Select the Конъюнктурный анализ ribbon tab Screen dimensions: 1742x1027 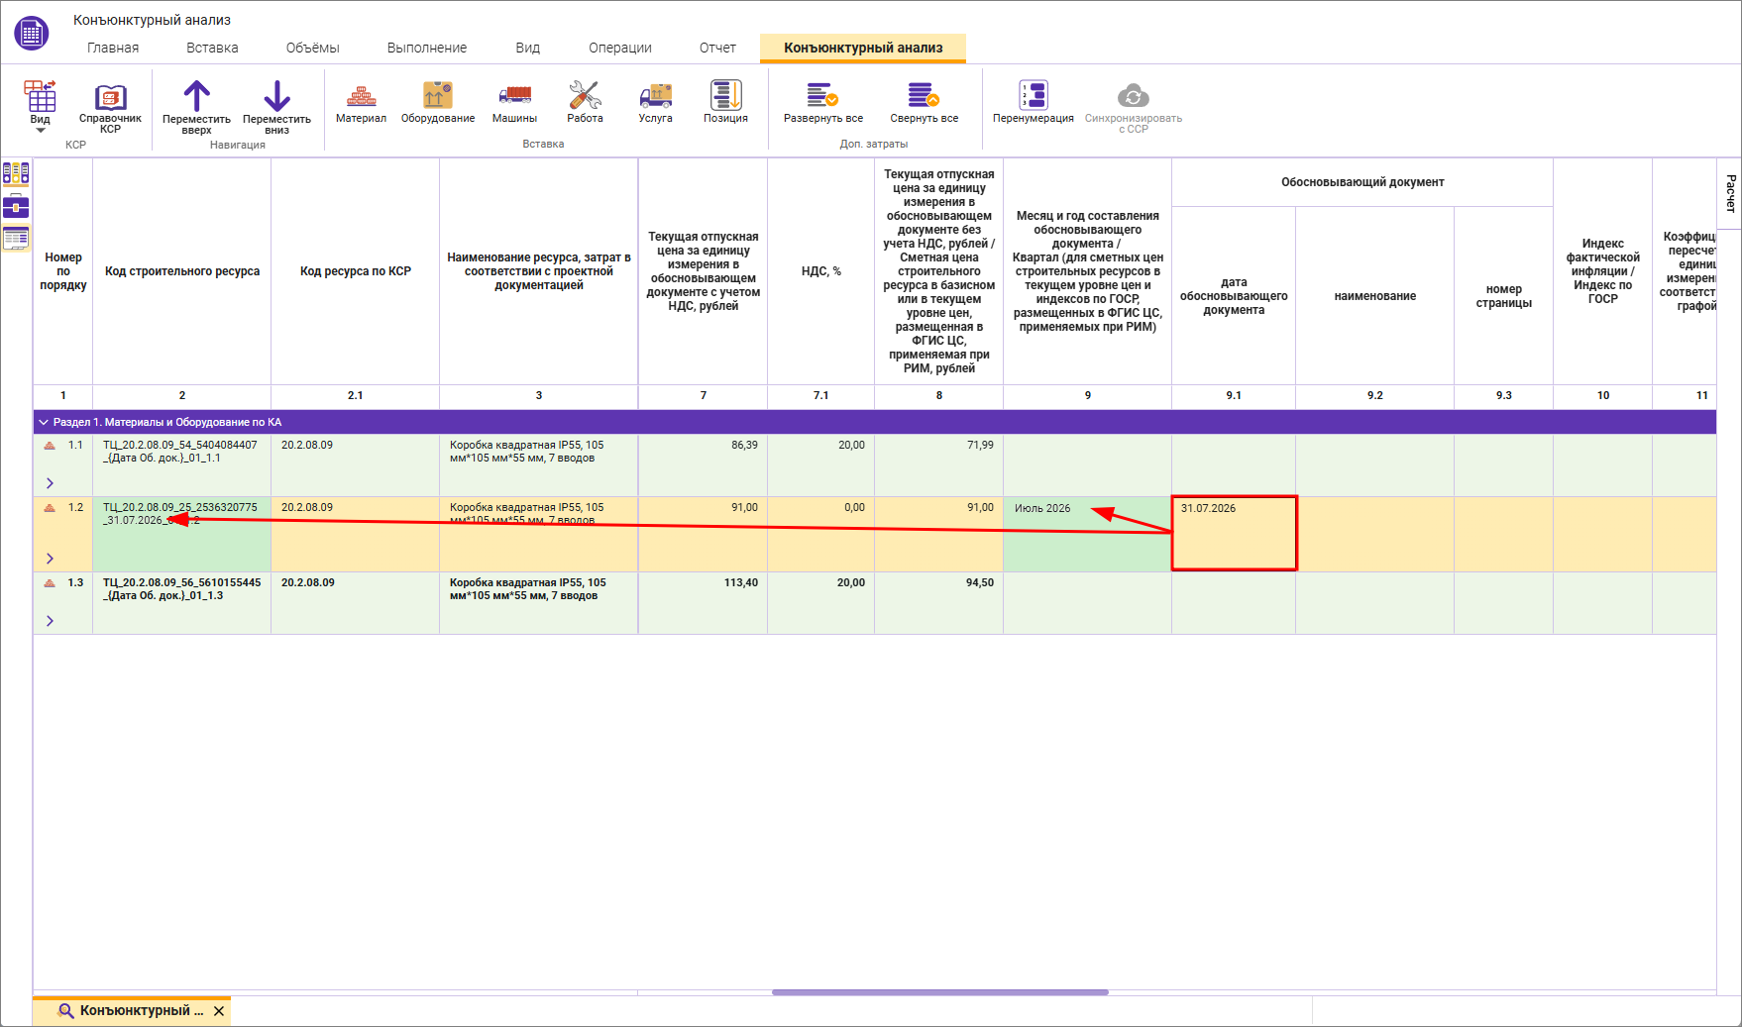863,48
